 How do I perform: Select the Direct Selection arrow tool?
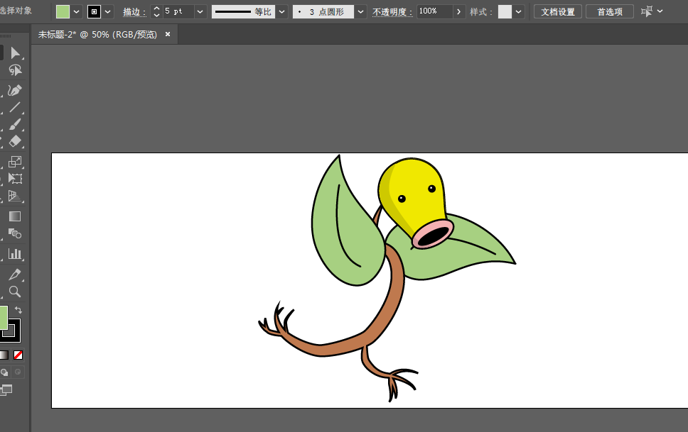click(x=15, y=53)
